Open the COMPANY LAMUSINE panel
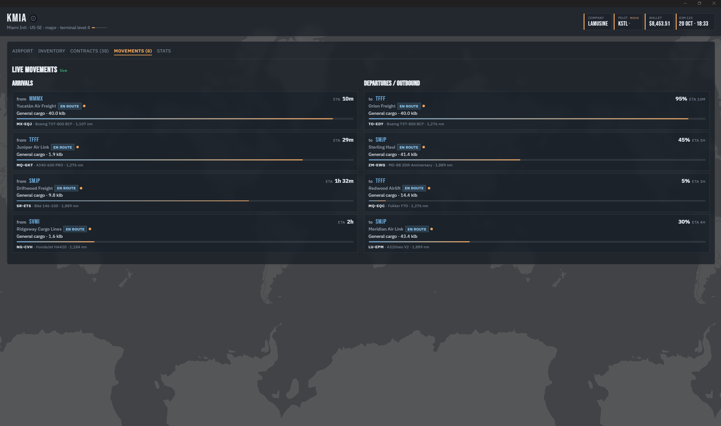The image size is (721, 426). pos(598,22)
